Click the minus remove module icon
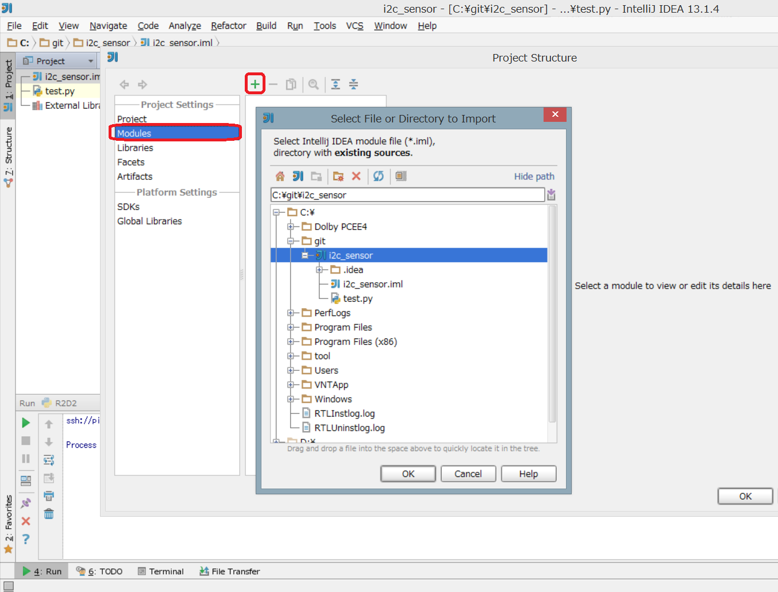Image resolution: width=778 pixels, height=592 pixels. coord(273,84)
